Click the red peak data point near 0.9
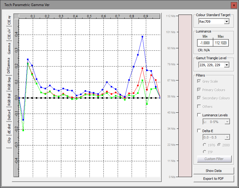 click(x=142, y=68)
